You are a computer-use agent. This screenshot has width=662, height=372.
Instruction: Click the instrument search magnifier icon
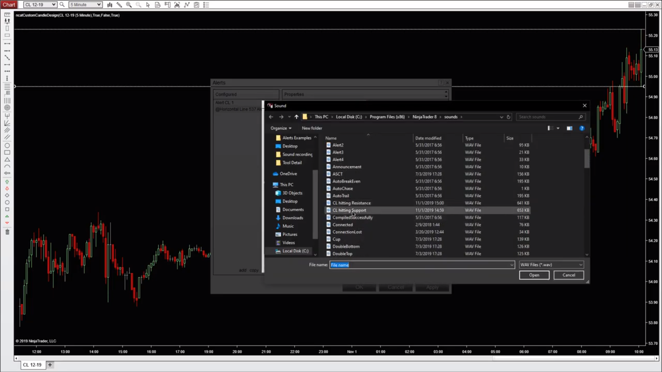click(x=62, y=5)
